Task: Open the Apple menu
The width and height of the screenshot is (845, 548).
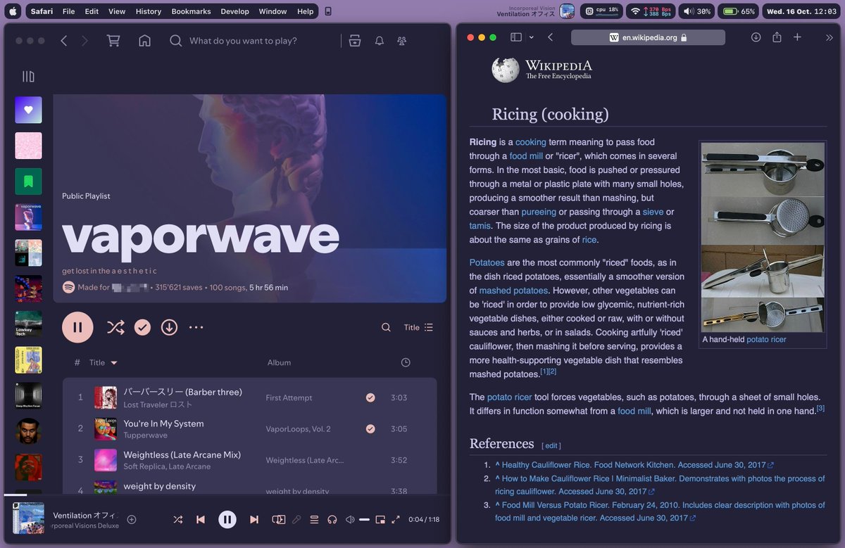Action: coord(14,11)
